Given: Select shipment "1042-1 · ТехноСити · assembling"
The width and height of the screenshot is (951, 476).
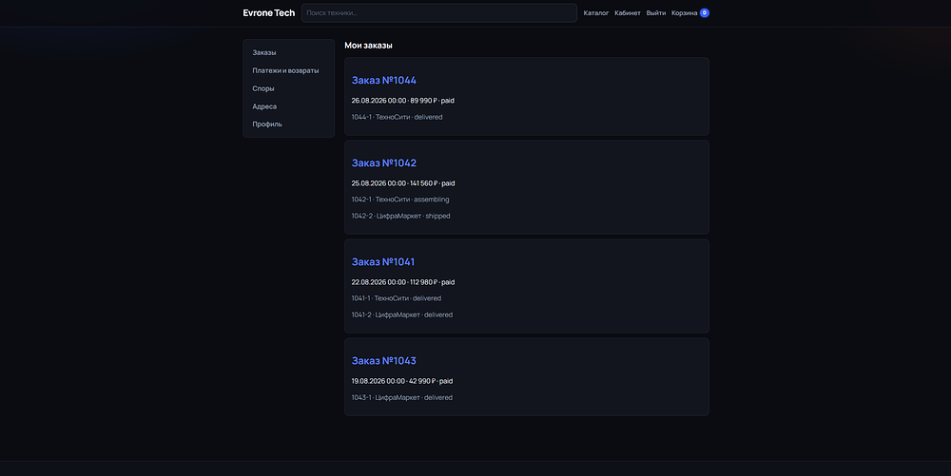Looking at the screenshot, I should (400, 200).
